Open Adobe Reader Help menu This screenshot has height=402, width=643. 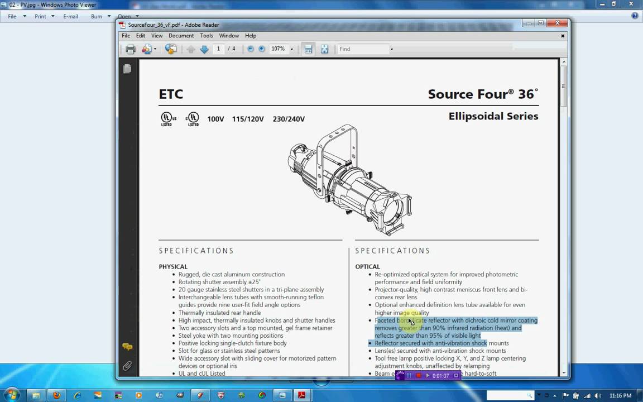(x=251, y=36)
